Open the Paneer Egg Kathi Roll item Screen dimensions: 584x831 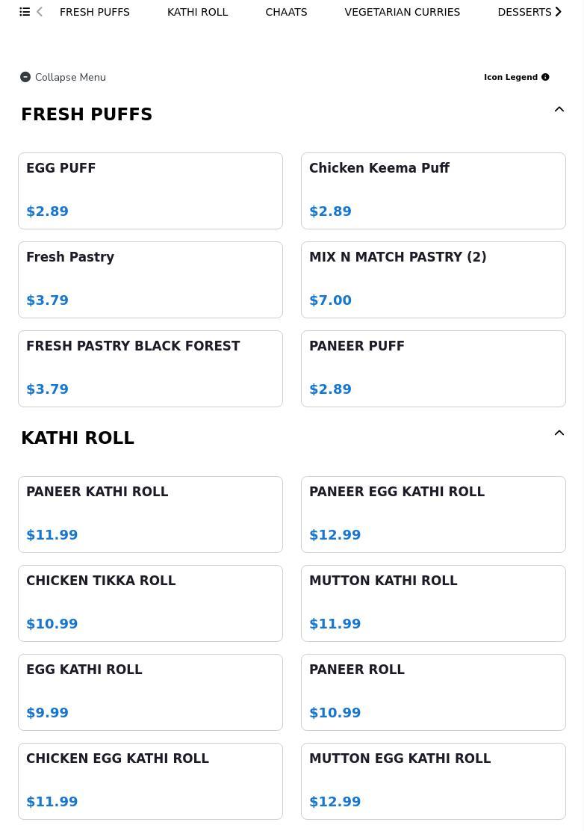pos(433,514)
